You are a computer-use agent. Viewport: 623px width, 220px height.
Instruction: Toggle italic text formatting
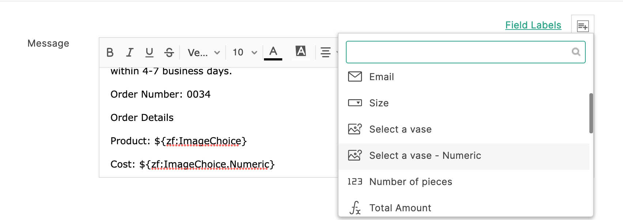pyautogui.click(x=129, y=52)
